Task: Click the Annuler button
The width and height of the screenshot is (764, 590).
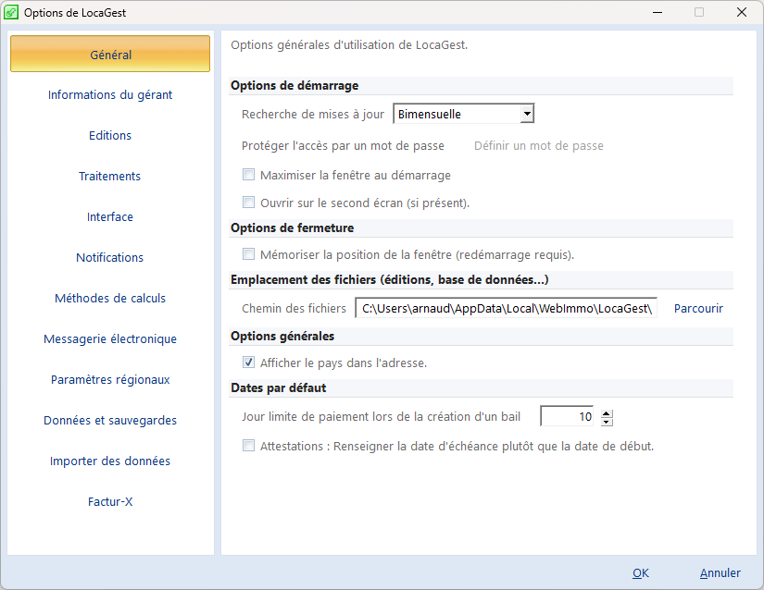Action: [720, 573]
